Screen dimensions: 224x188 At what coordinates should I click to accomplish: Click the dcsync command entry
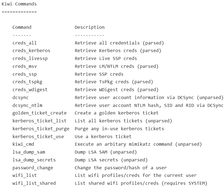click(x=20, y=98)
